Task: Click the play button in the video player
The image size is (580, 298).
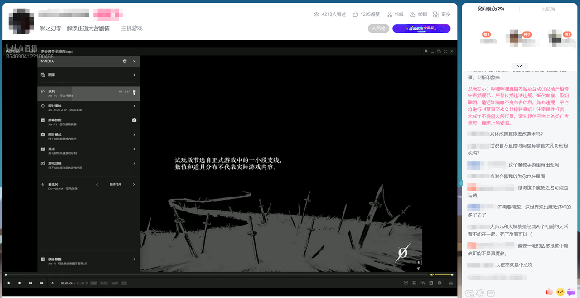Action: click(x=9, y=283)
